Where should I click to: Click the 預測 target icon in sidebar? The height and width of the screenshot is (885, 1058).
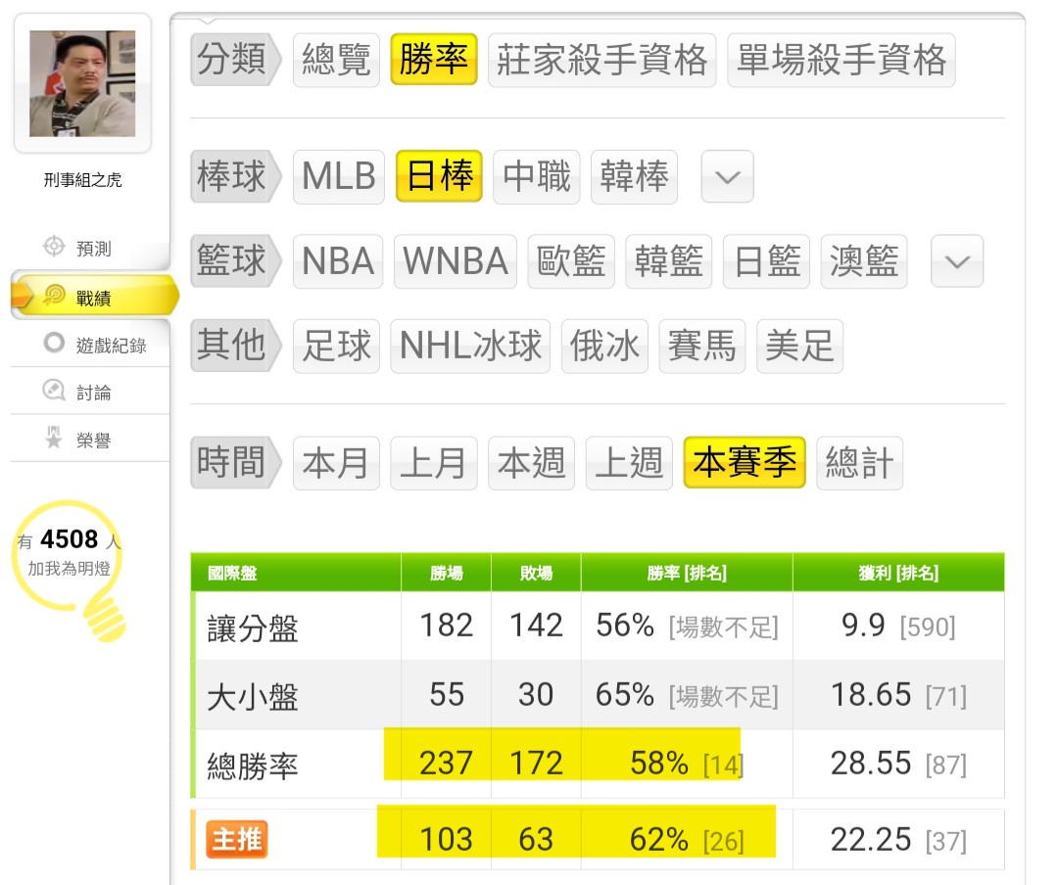click(x=53, y=247)
